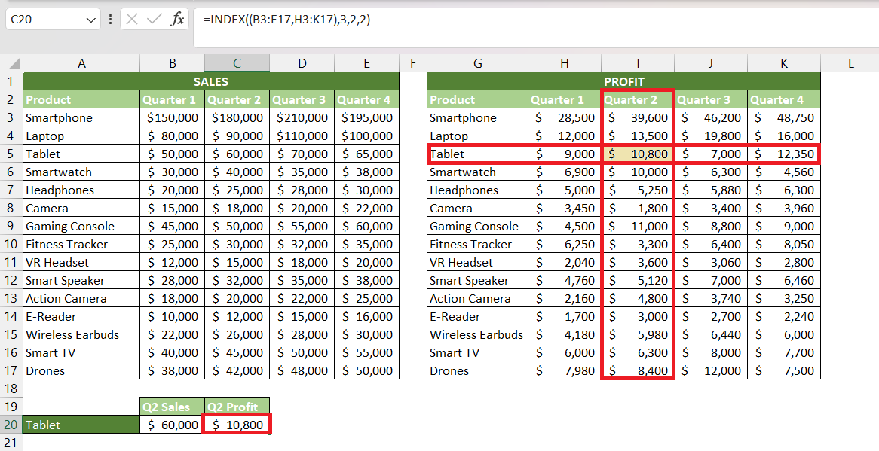
Task: Click the Smartphone Quarter 1 sales cell
Action: point(173,117)
